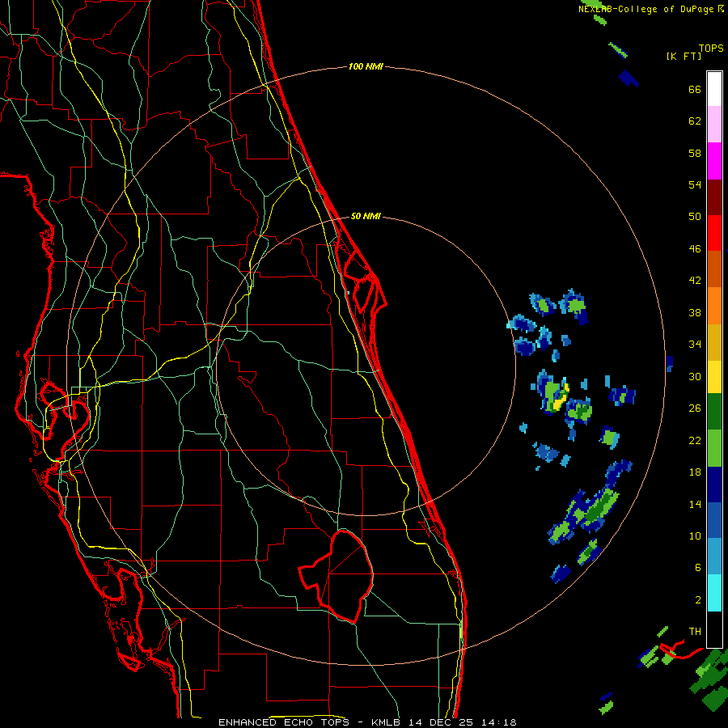Click the "NEXLAB-College of DuPage" header text
The width and height of the screenshot is (728, 728).
[x=645, y=9]
